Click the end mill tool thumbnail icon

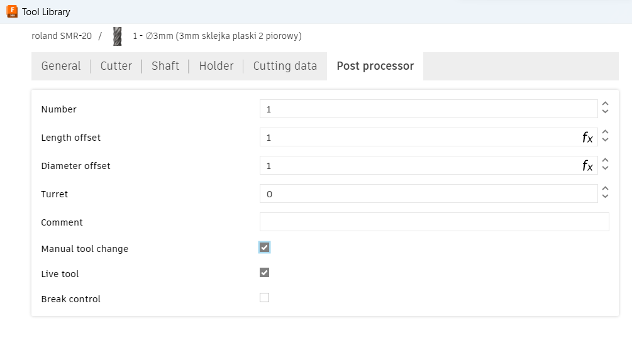118,36
